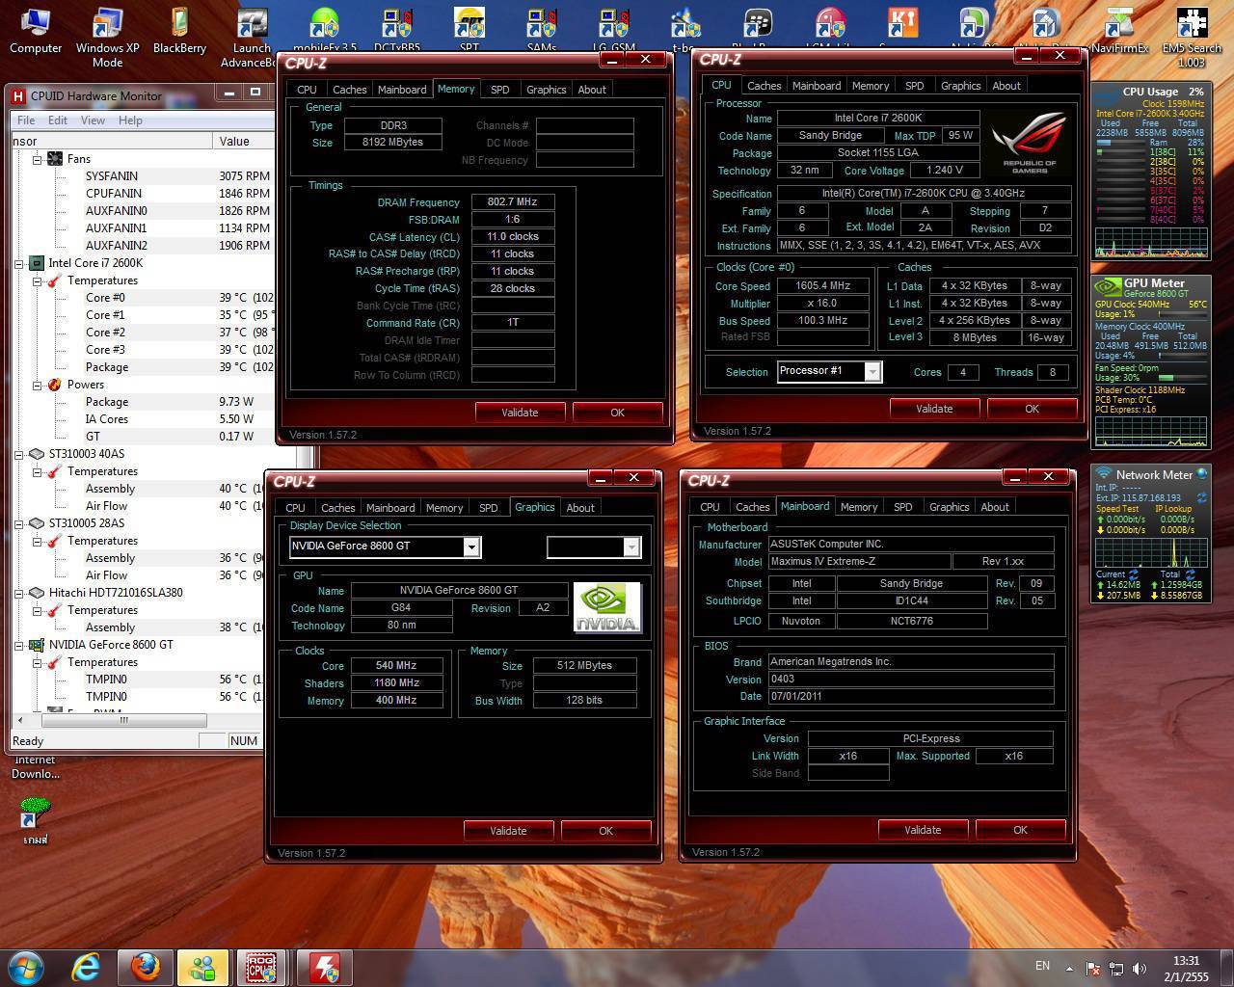This screenshot has width=1234, height=987.
Task: Switch to Firefox in the taskbar
Action: click(x=146, y=967)
